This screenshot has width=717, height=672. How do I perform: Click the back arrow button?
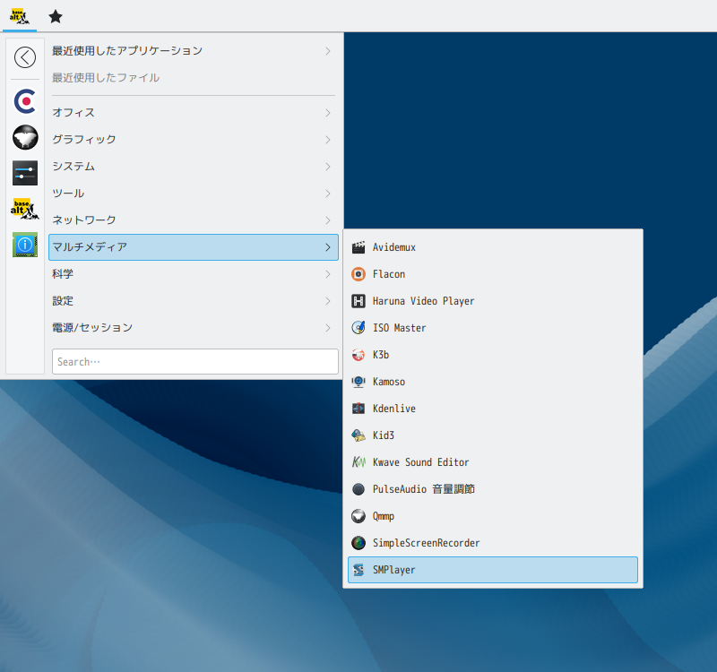(25, 57)
